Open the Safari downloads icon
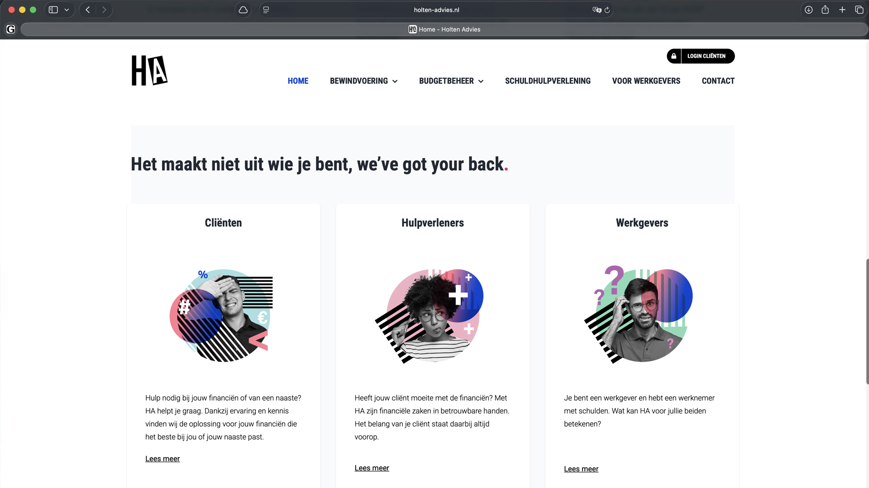This screenshot has width=869, height=488. tap(808, 9)
